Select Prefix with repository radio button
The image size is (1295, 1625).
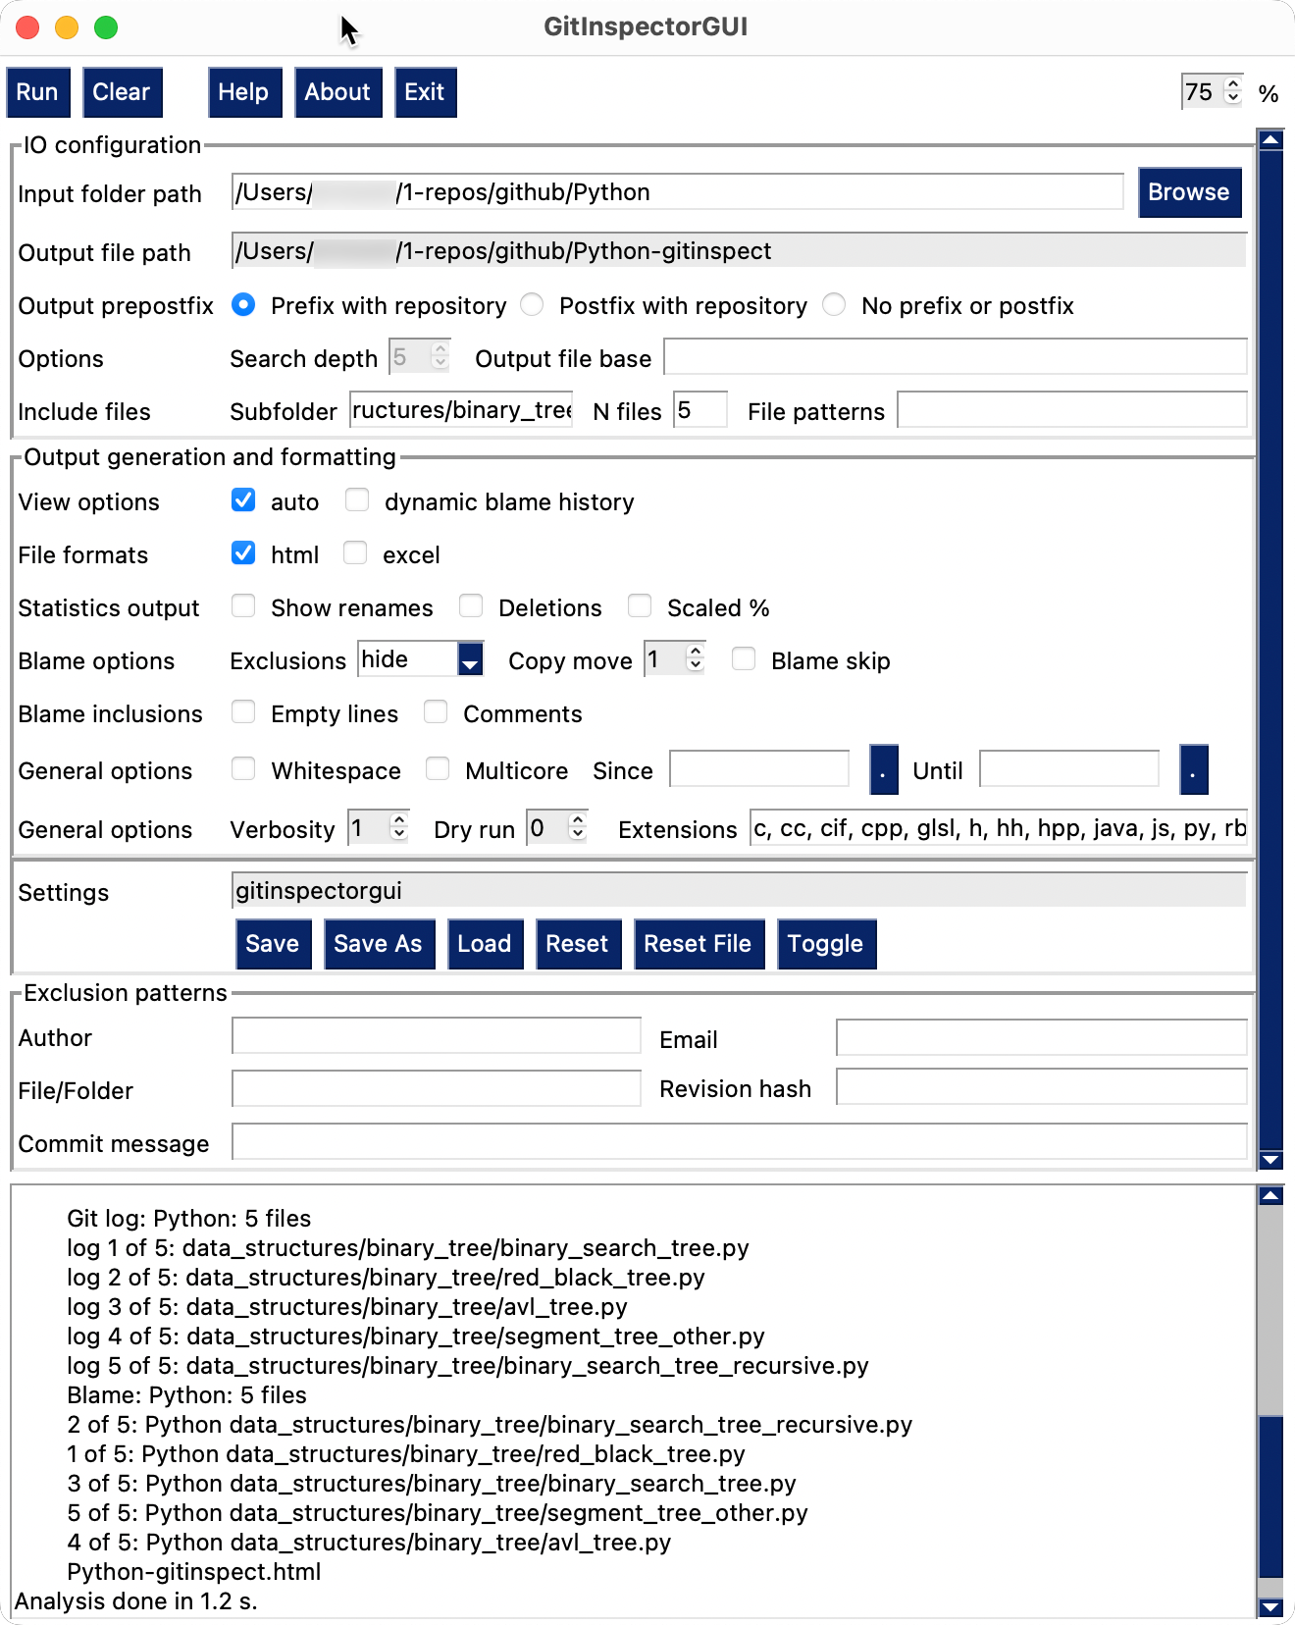point(243,305)
